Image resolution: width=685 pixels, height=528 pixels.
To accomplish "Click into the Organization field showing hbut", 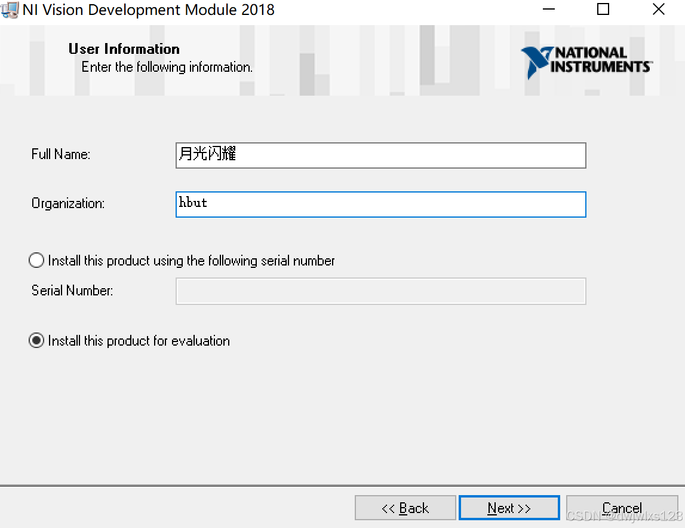I will [380, 205].
